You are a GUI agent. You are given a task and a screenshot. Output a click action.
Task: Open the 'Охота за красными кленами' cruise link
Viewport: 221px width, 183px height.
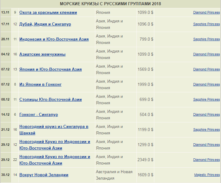coord(48,13)
